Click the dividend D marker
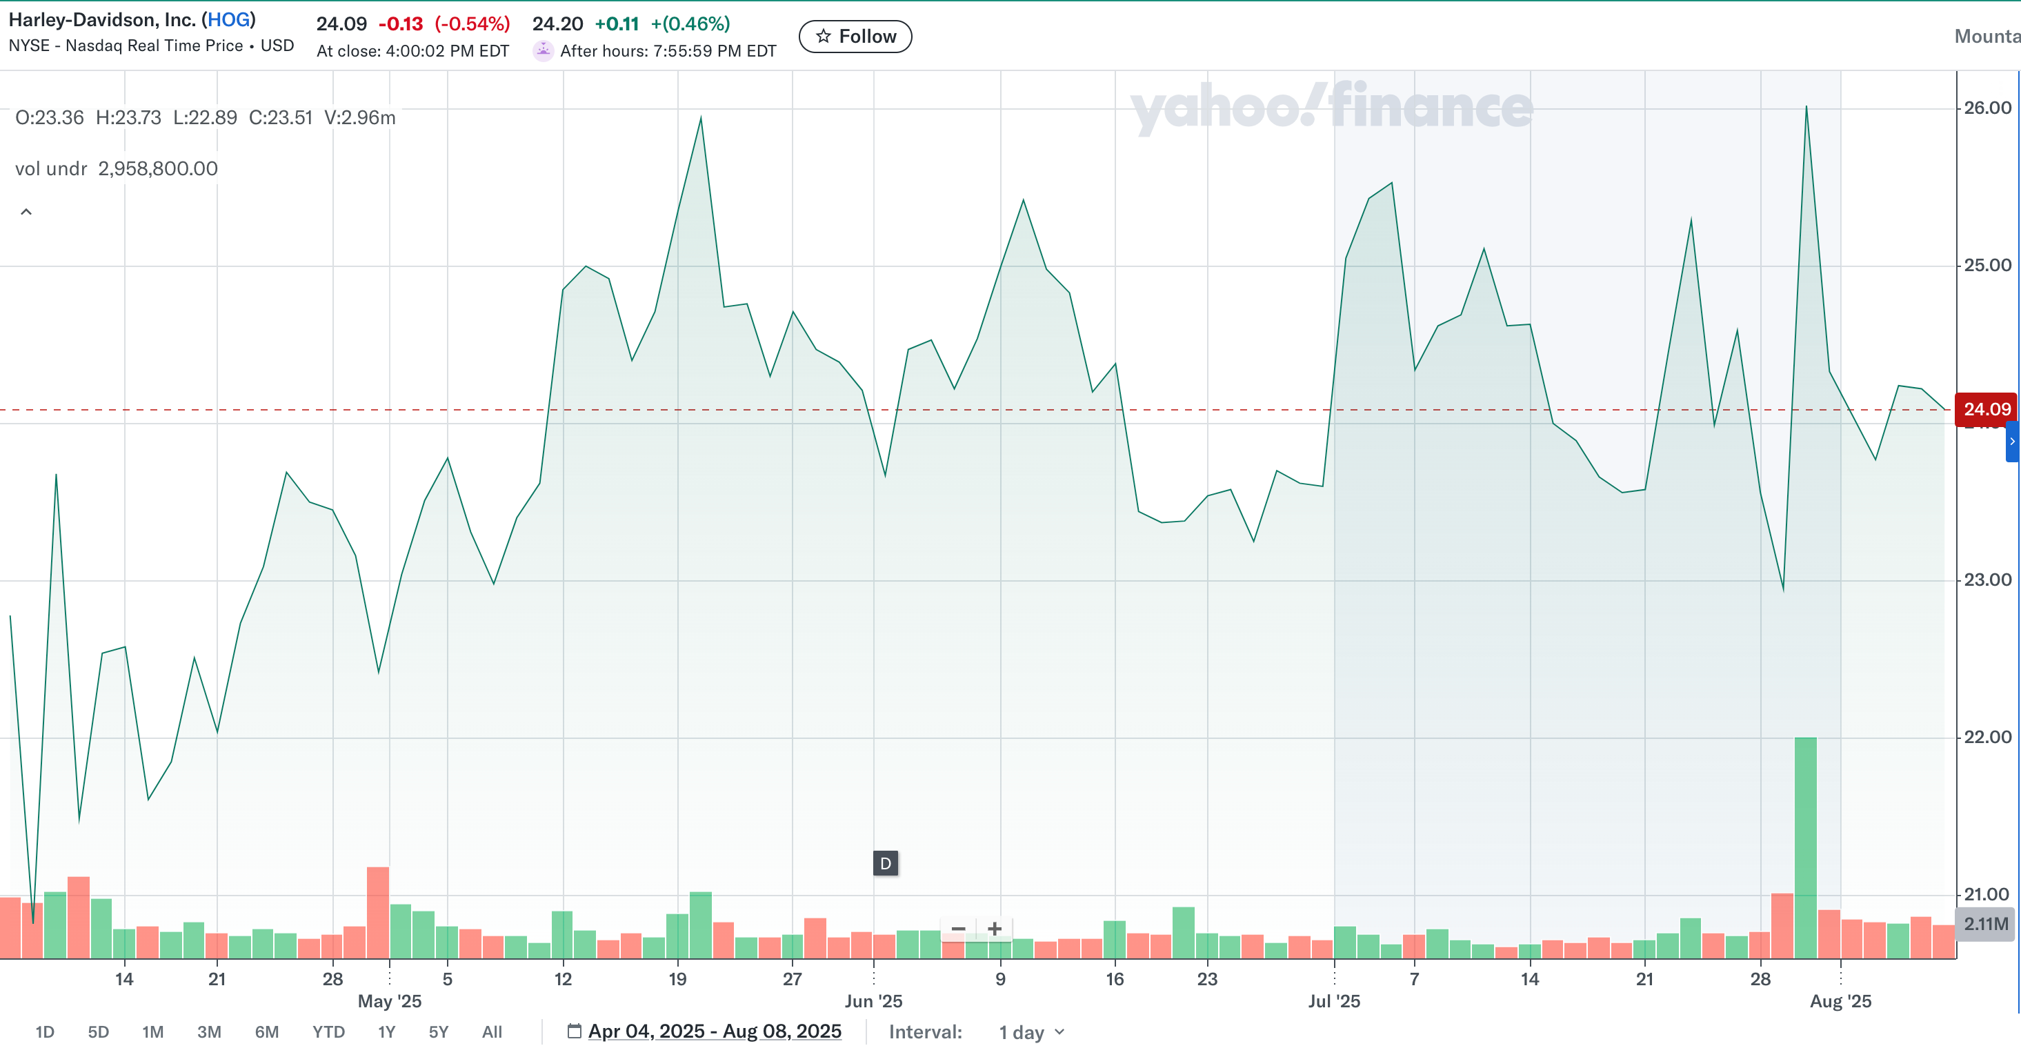The width and height of the screenshot is (2021, 1057). (885, 864)
